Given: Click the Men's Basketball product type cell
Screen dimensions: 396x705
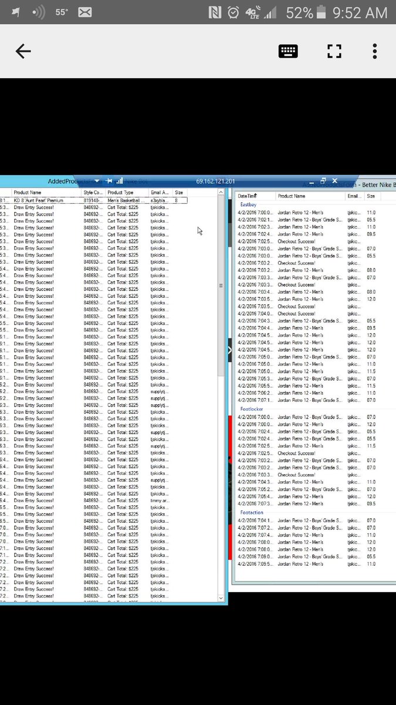Looking at the screenshot, I should tap(126, 200).
